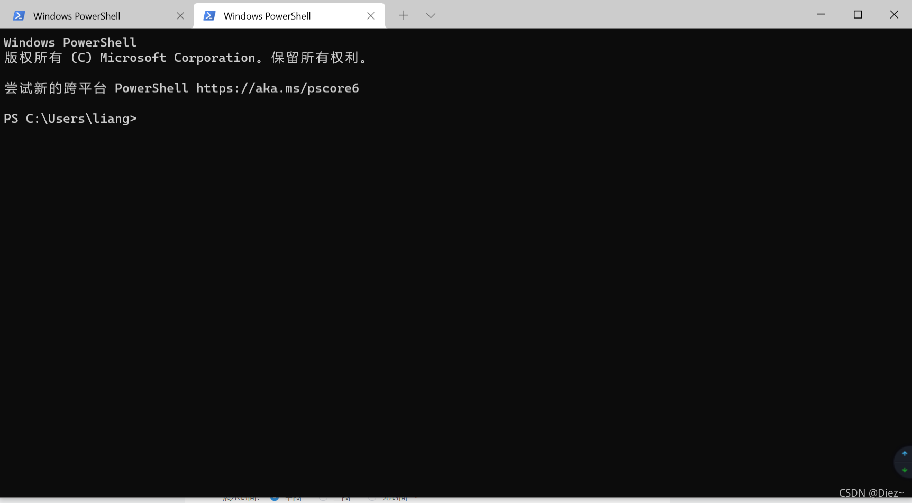The height and width of the screenshot is (503, 912).
Task: Click the blue upload arrow in floating widget
Action: pos(905,454)
